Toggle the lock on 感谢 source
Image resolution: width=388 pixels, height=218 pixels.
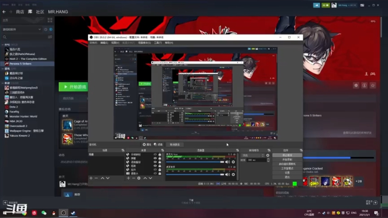pos(160,166)
